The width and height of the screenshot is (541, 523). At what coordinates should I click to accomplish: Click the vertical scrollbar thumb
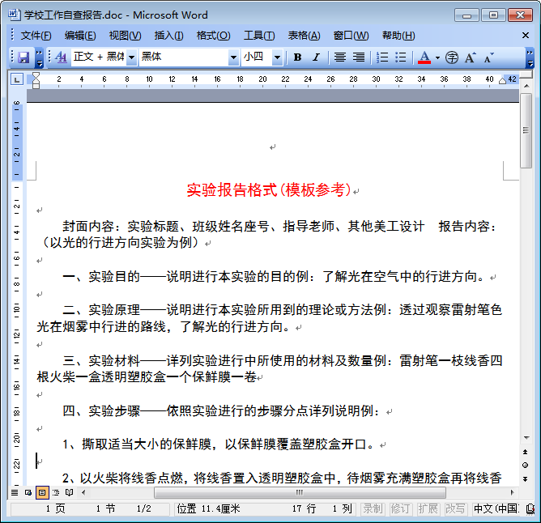526,130
